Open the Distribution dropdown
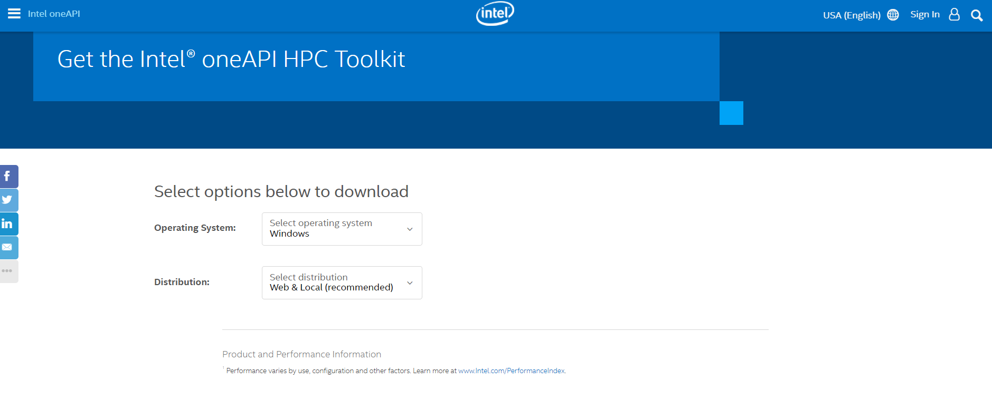Screen dimensions: 992x409 [x=342, y=283]
